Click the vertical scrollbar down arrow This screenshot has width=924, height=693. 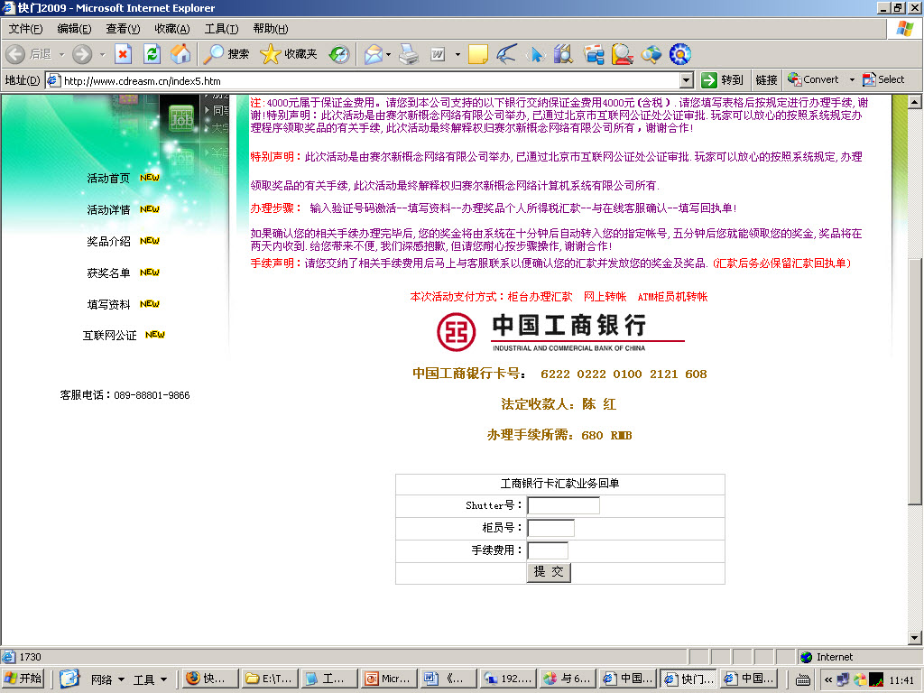coord(915,638)
